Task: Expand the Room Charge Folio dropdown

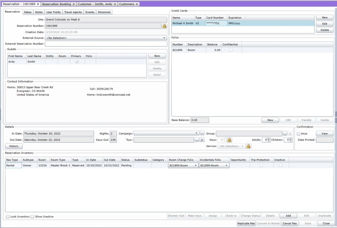Action: tap(183, 165)
